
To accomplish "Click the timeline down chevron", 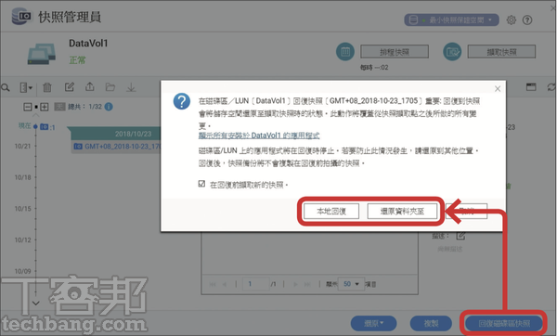I will 36,303.
